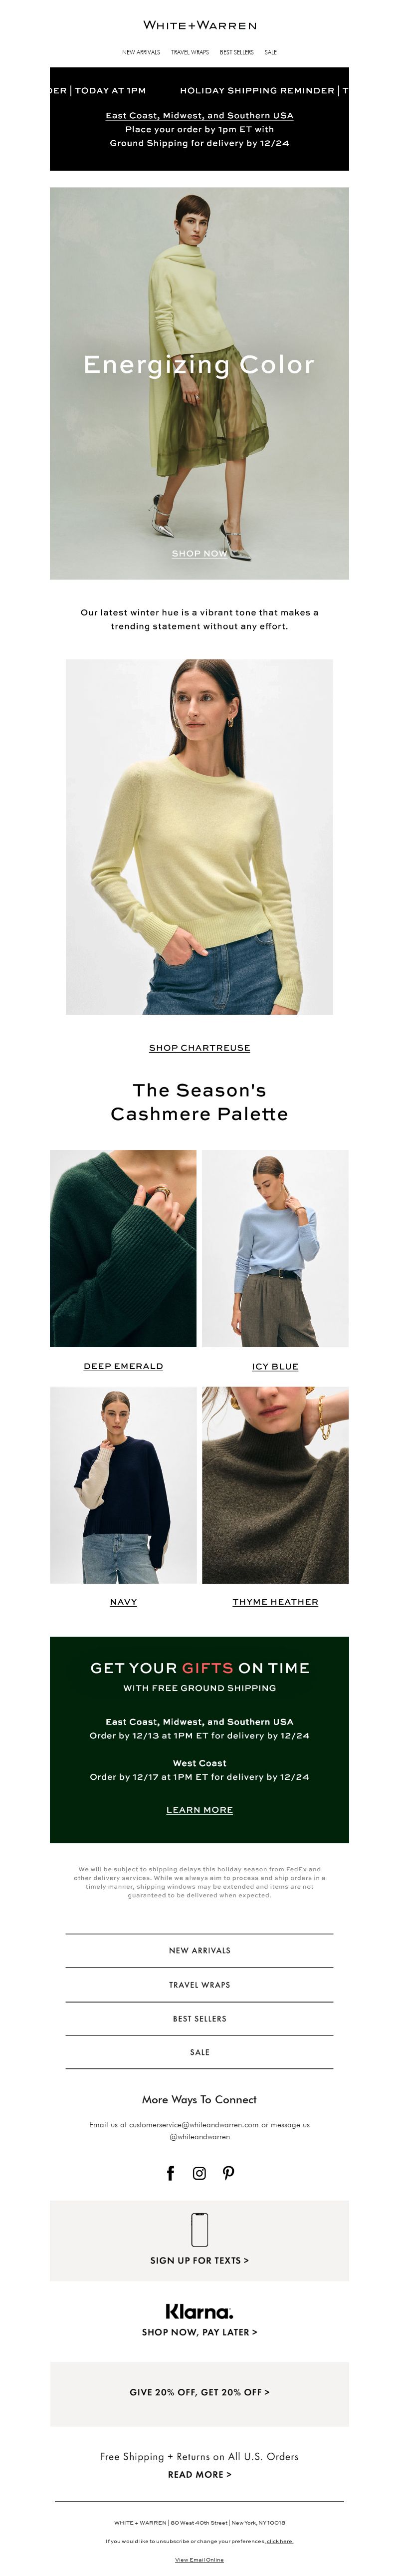This screenshot has height=2576, width=399.
Task: Click Give 20% Off, Get 20% Off
Action: coord(199,2392)
